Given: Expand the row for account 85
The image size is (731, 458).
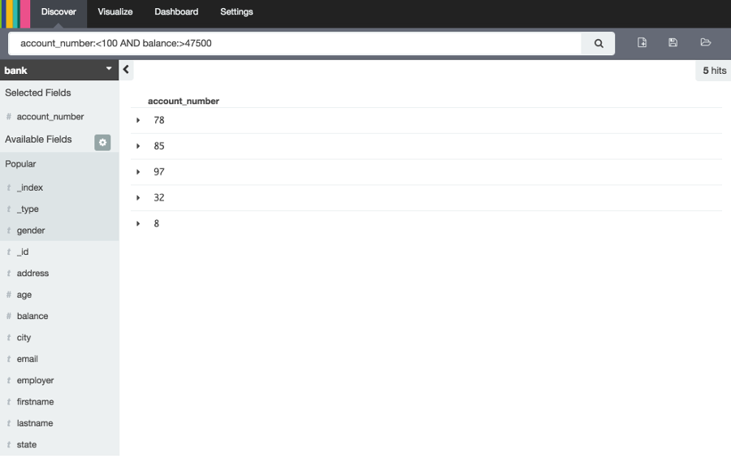Looking at the screenshot, I should (138, 146).
